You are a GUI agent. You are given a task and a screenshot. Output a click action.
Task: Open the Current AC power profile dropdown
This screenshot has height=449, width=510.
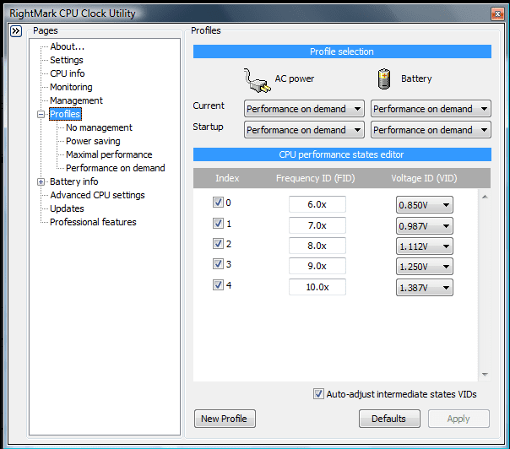coord(304,109)
